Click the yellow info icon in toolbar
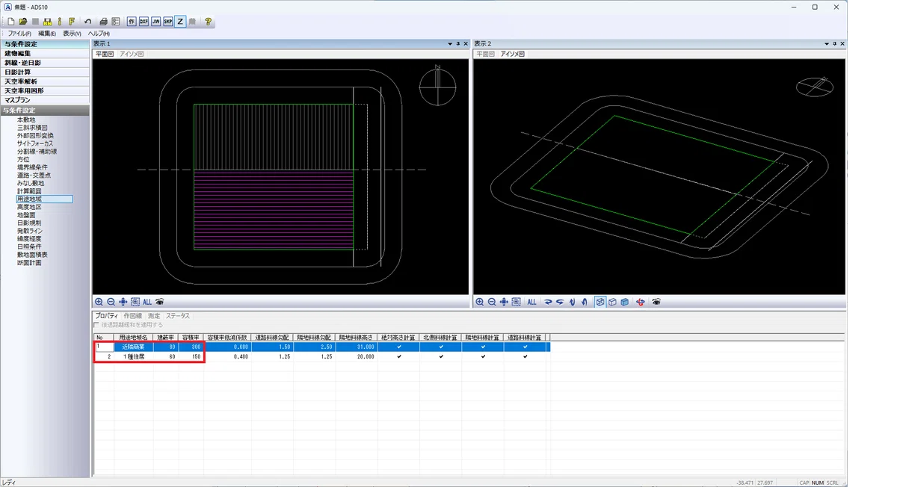This screenshot has width=897, height=487. [x=60, y=22]
